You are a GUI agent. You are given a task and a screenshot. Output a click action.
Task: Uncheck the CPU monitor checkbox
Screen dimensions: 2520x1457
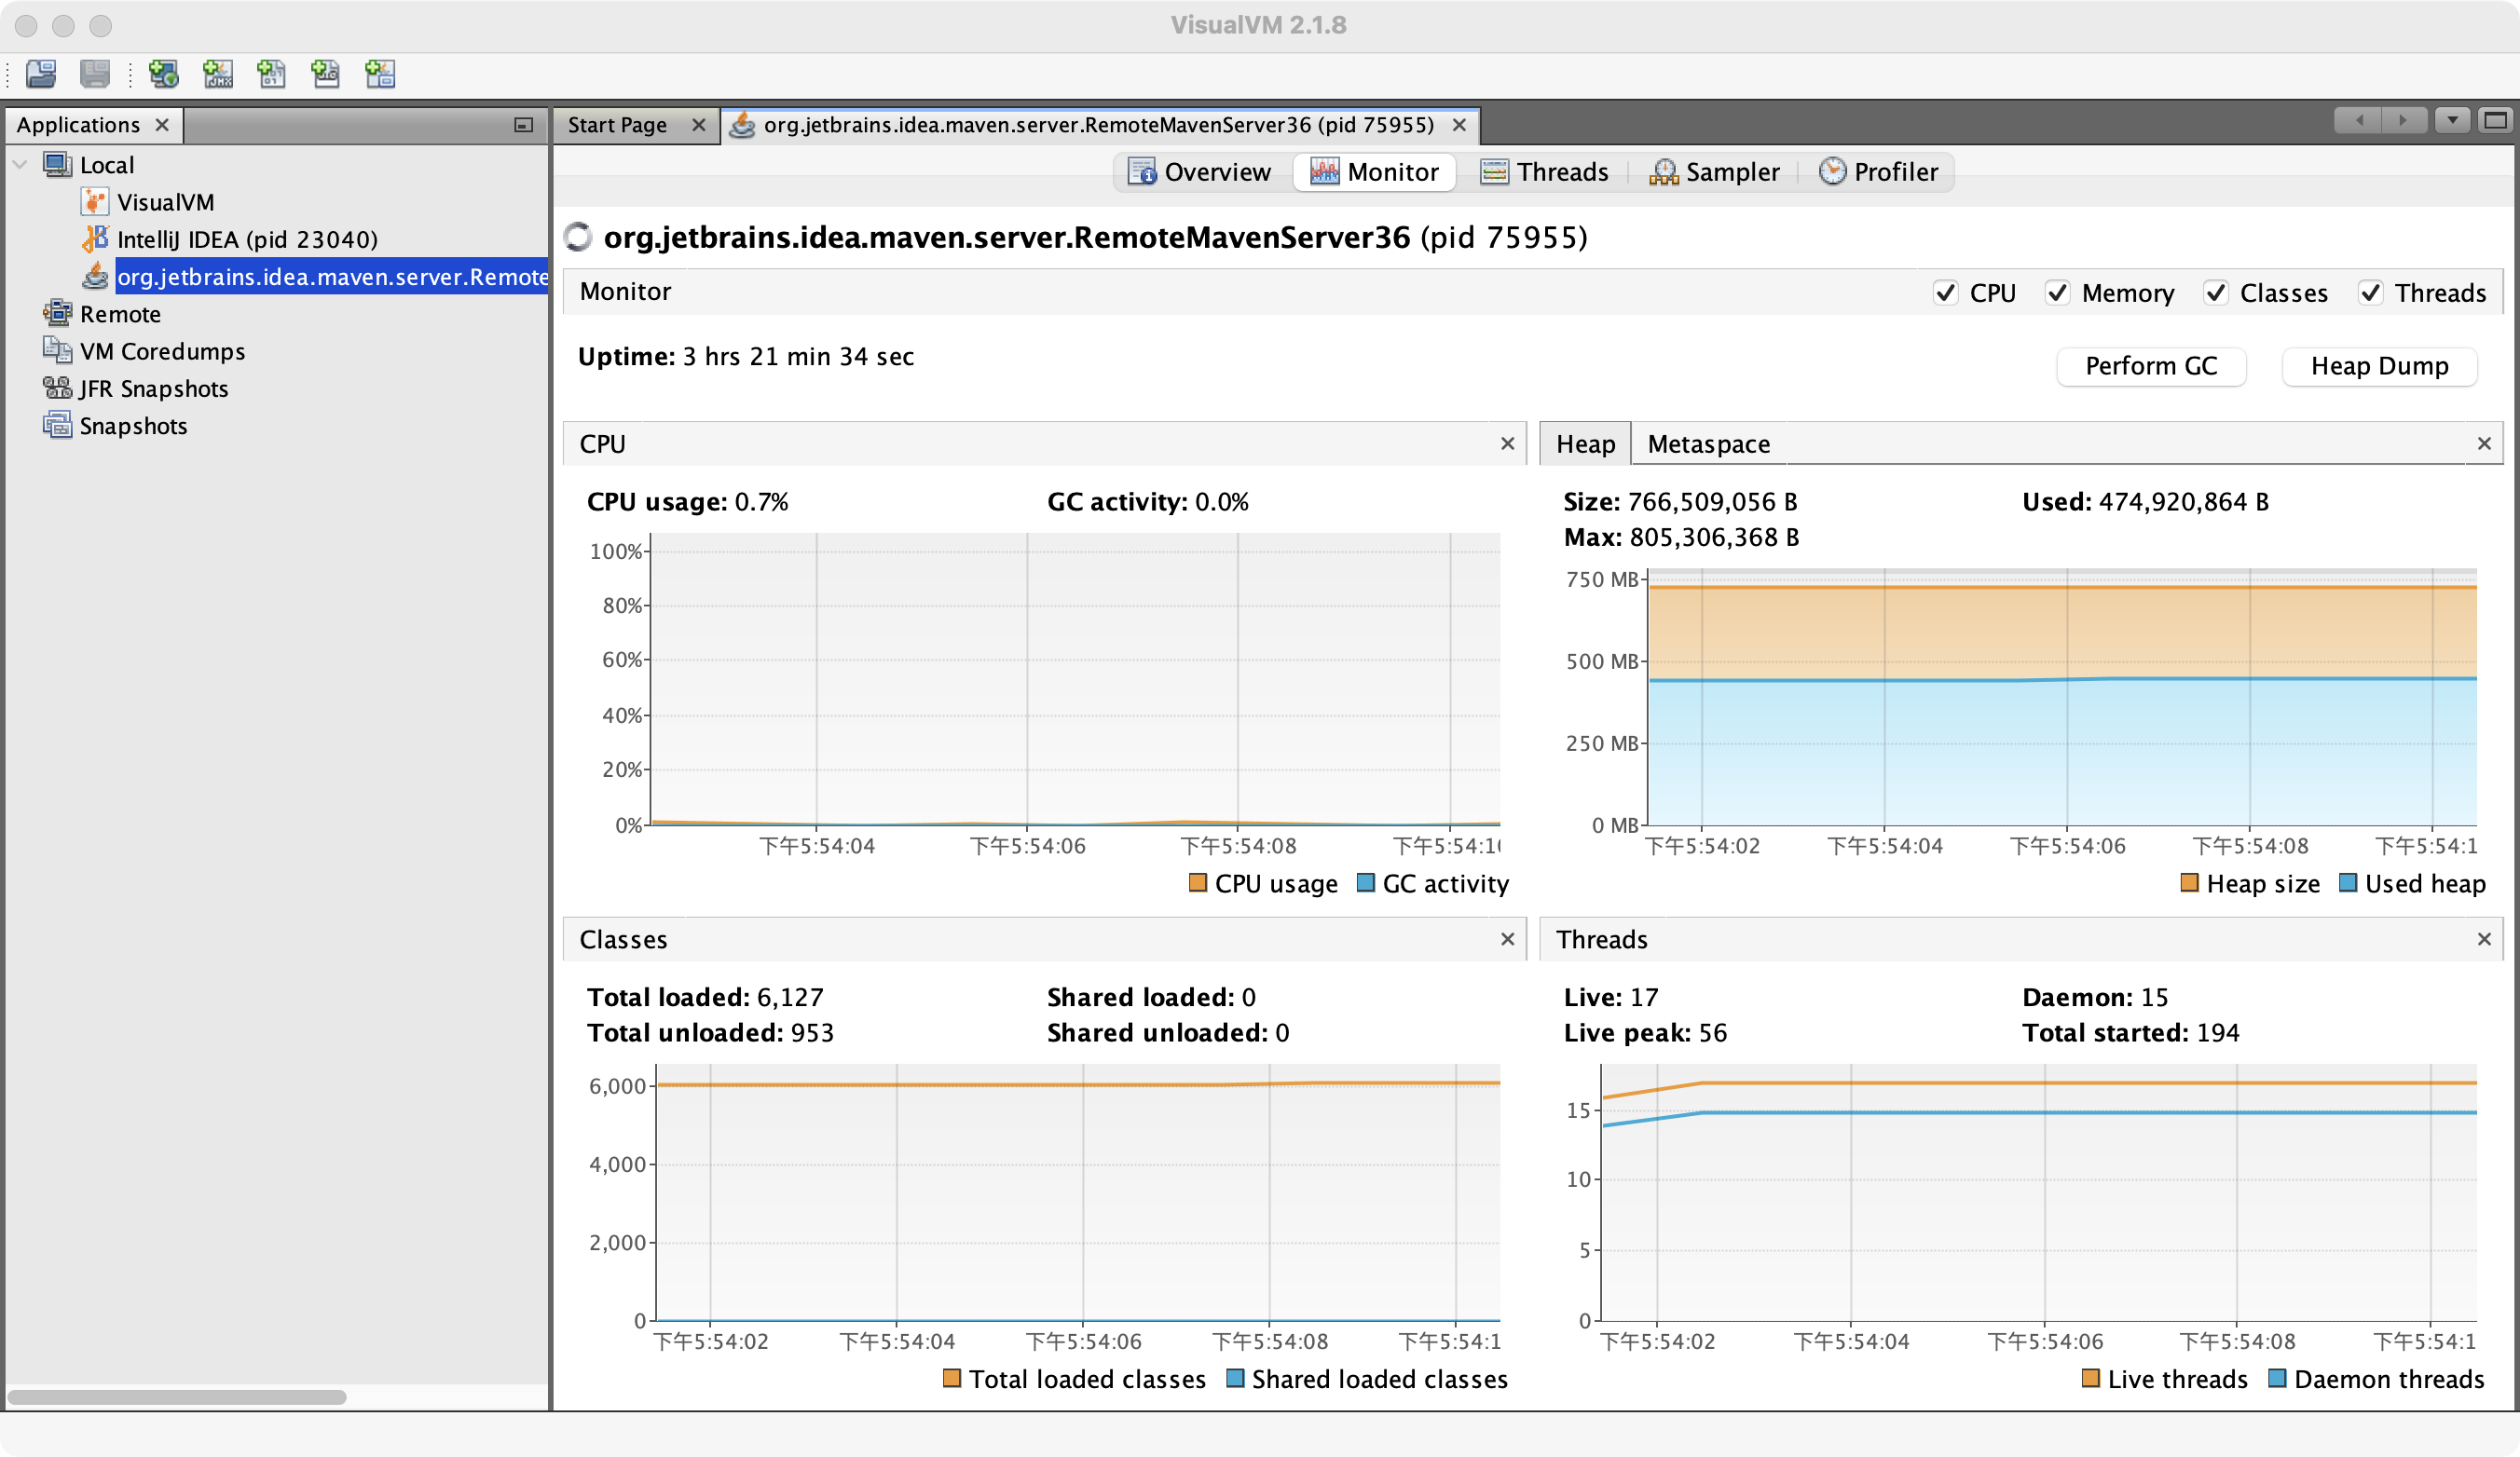(1945, 293)
